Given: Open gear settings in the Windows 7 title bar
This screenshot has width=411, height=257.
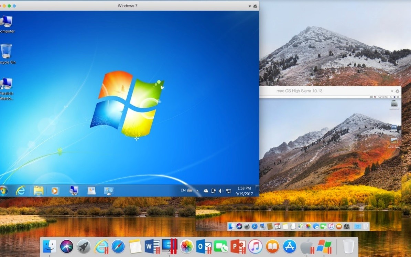Looking at the screenshot, I should 255,6.
